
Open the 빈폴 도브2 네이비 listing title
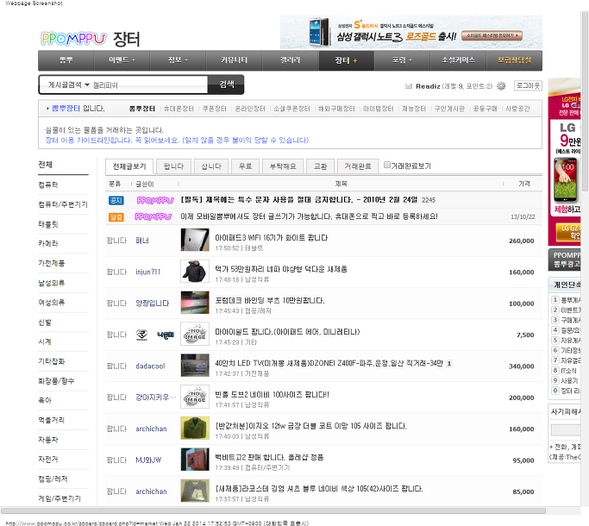pos(272,395)
